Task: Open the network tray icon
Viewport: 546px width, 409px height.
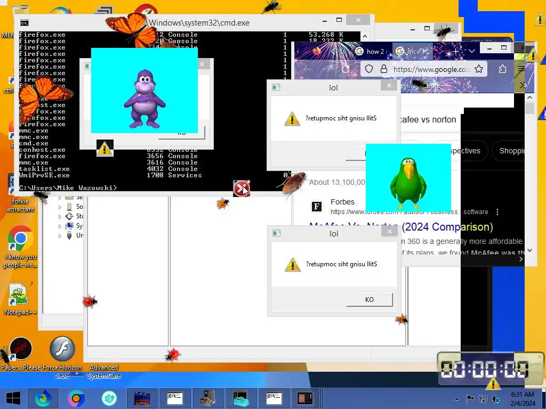Action: (x=483, y=398)
